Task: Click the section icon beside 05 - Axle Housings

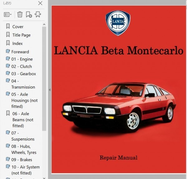Action: (8, 94)
